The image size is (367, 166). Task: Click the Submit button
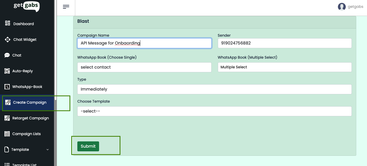pyautogui.click(x=88, y=146)
